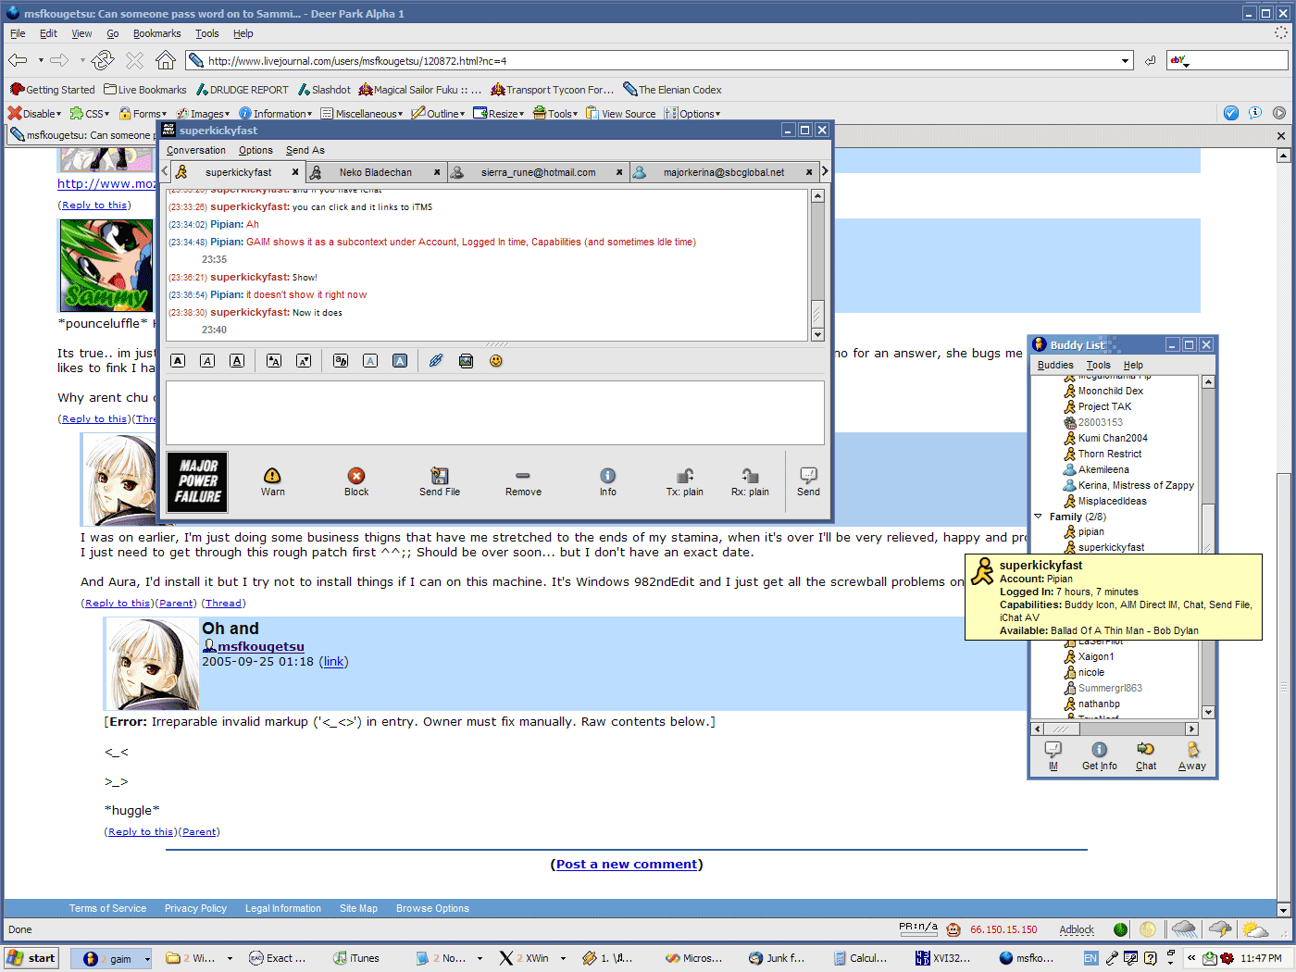
Task: Open smiley emoticon picker
Action: 496,361
